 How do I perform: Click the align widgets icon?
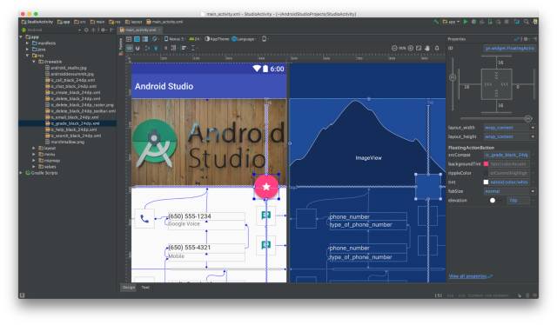click(x=184, y=48)
